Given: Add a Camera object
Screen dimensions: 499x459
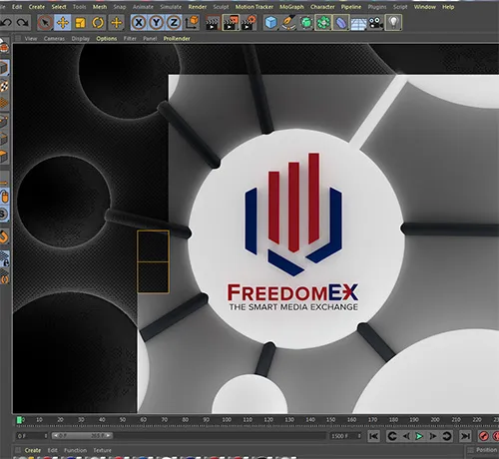Looking at the screenshot, I should coord(376,23).
